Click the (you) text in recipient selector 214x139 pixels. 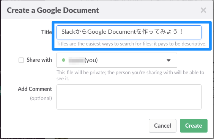91,60
